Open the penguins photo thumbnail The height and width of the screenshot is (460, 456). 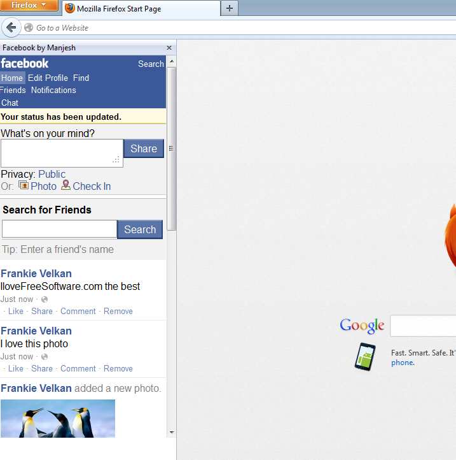pos(58,419)
